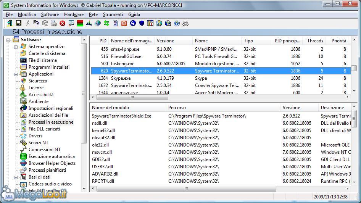Screen dimensions: 361x203
Task: Select File DLL caricati item
Action: coord(44,129)
